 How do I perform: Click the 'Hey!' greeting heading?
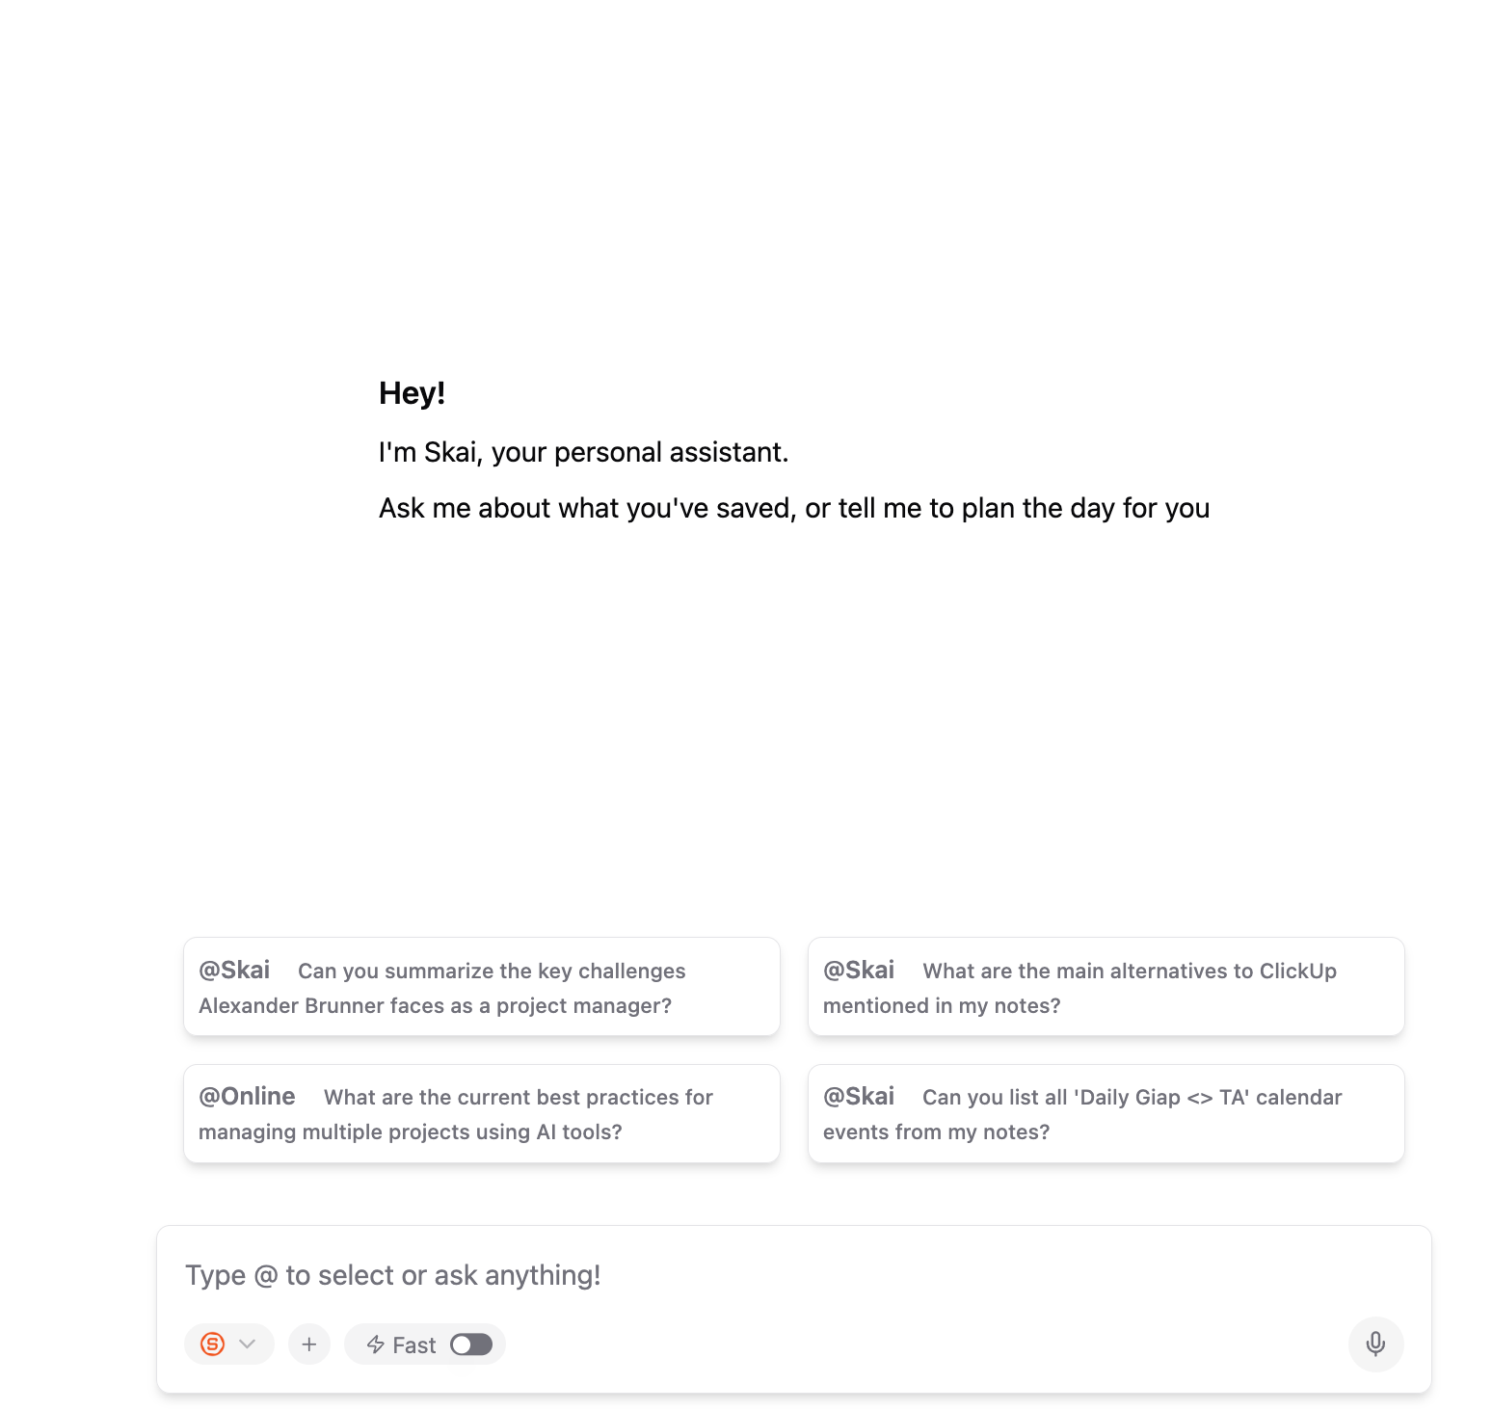(413, 393)
